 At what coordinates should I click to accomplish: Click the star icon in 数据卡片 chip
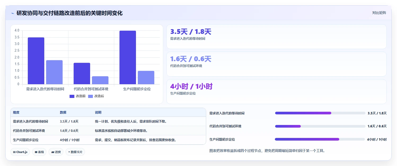[69, 152]
